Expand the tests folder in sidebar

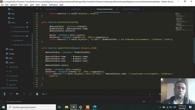tap(9, 58)
